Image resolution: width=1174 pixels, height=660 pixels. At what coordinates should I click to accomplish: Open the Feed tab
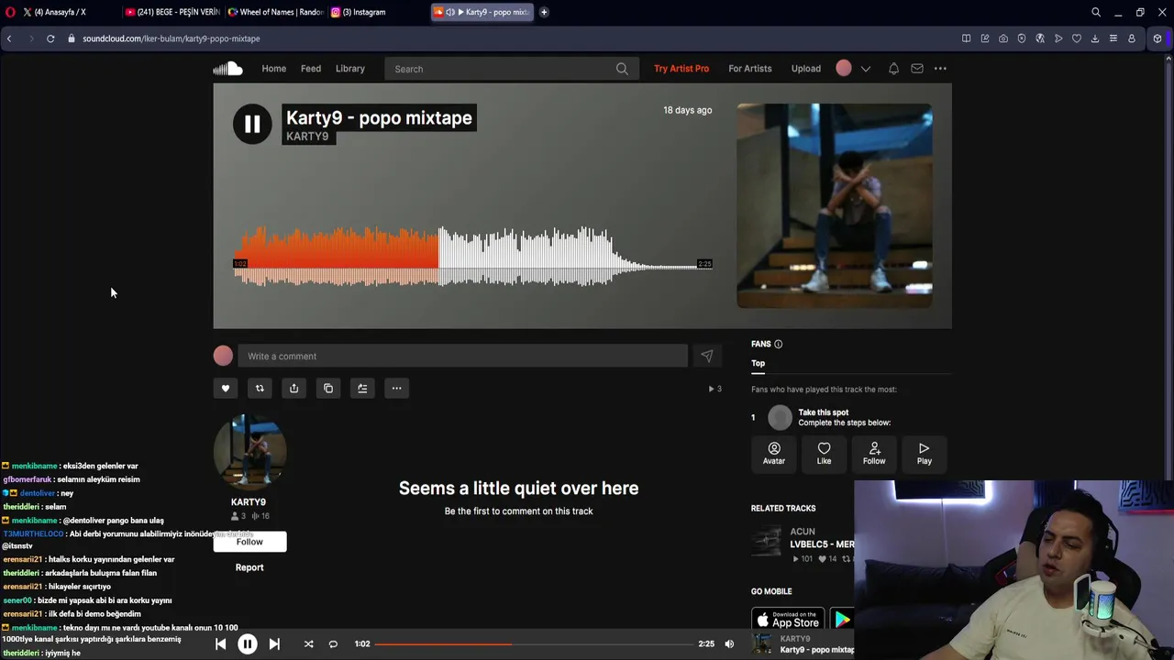coord(311,69)
